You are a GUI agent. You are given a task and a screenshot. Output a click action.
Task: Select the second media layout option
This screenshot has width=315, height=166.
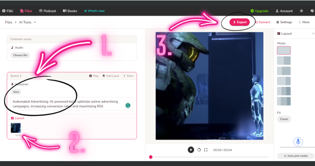click(284, 60)
